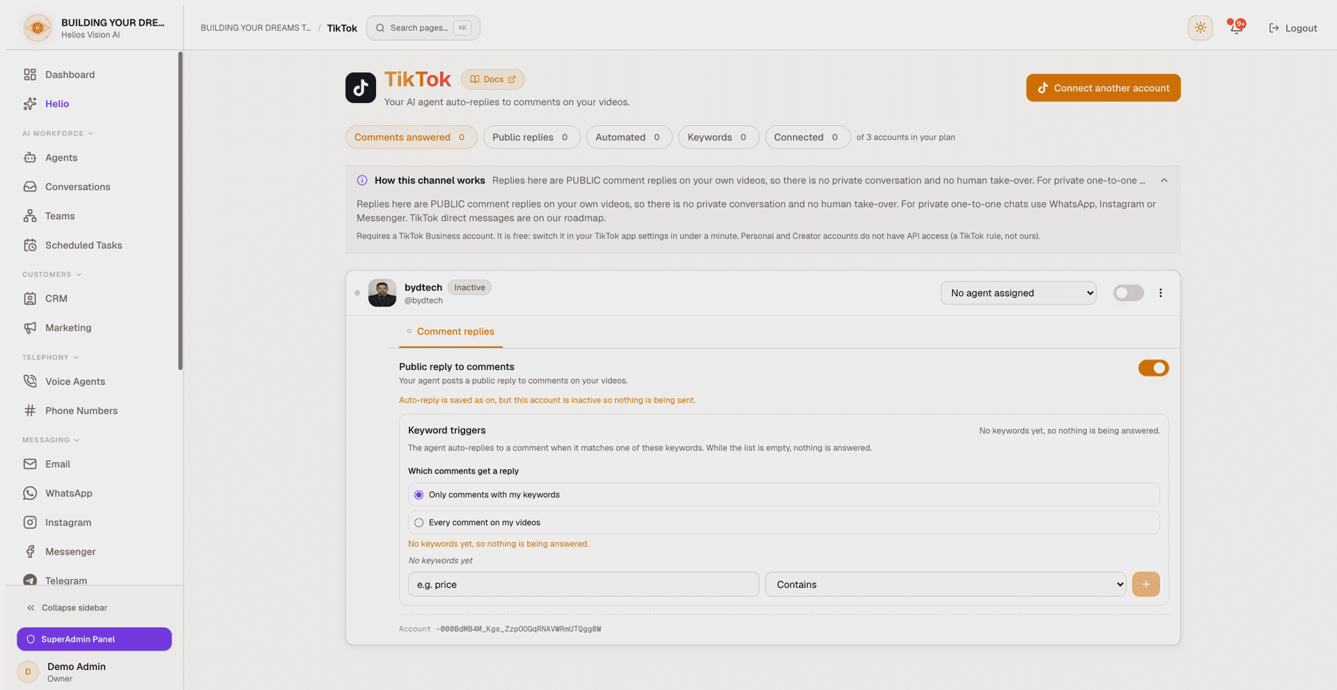Screen dimensions: 1337x690
Task: Open the Teams hierarchy icon
Action: click(x=30, y=216)
